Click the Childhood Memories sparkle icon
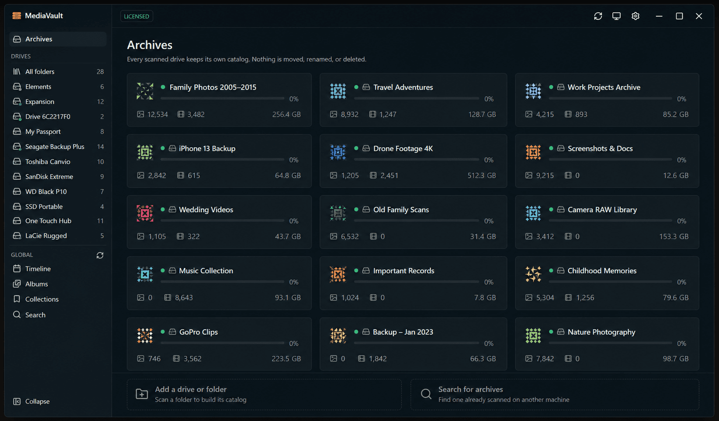Screen dimensions: 719x421 pyautogui.click(x=533, y=274)
